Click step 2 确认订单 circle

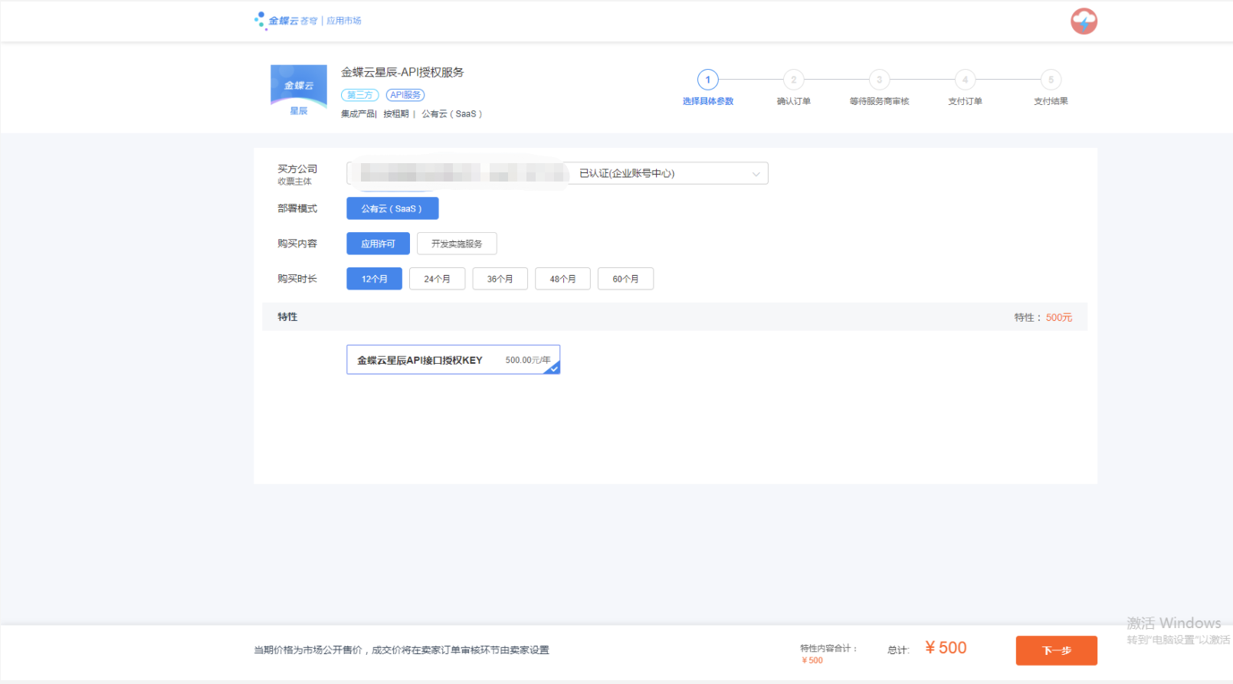click(x=794, y=80)
